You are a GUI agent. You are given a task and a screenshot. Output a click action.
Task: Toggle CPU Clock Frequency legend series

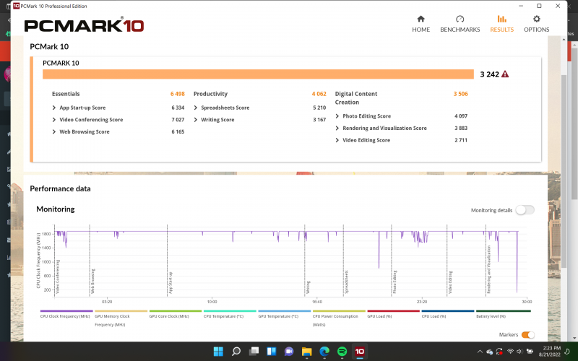coord(66,314)
